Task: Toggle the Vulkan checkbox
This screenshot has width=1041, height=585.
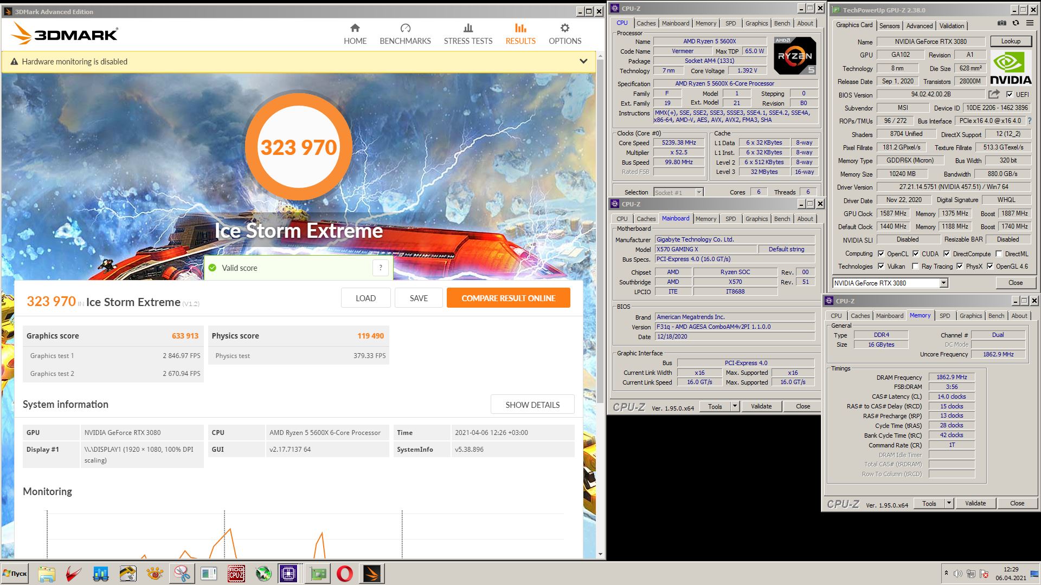Action: pos(881,266)
